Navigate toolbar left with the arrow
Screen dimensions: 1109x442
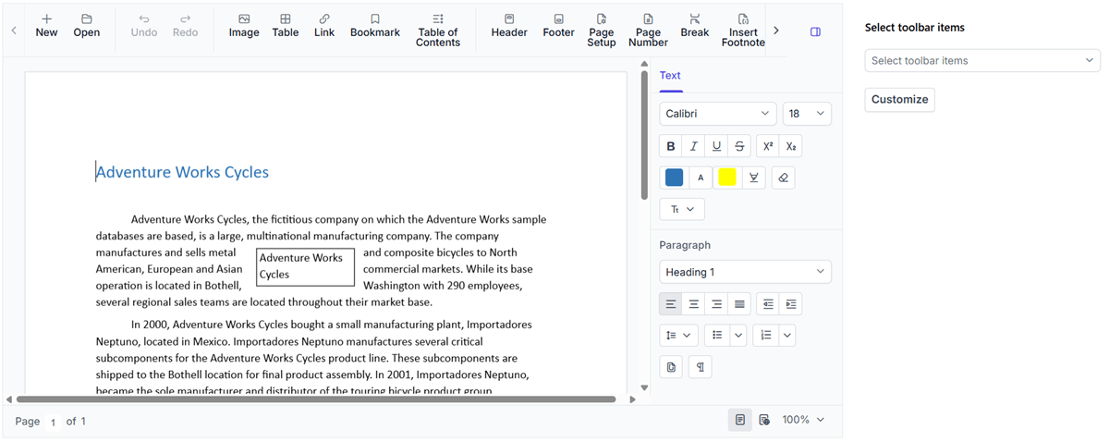tap(14, 31)
